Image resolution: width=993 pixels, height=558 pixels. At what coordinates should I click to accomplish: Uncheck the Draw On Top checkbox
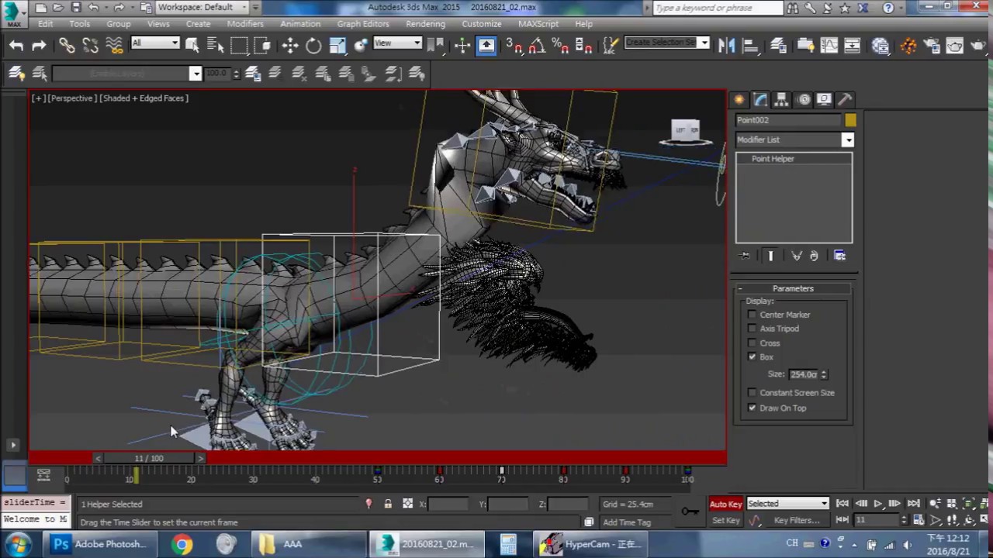(x=752, y=408)
